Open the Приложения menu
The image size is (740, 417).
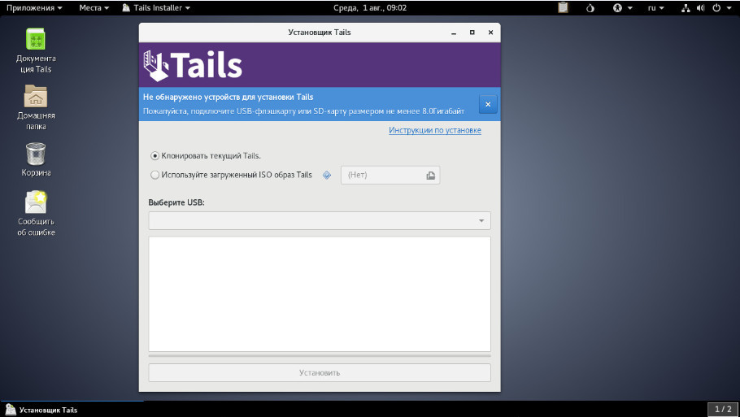click(x=34, y=7)
